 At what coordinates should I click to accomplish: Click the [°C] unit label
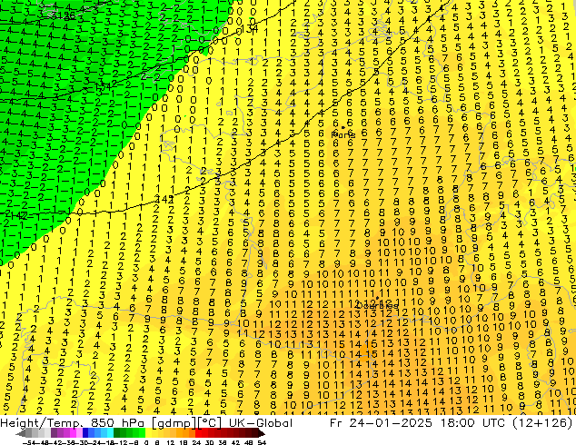click(211, 423)
